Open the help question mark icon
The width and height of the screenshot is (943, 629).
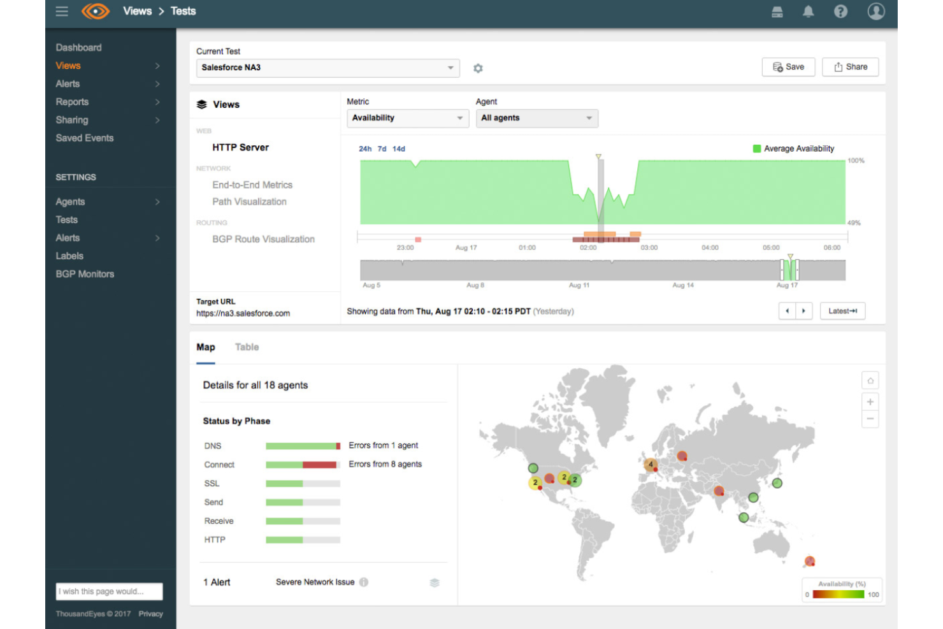click(x=840, y=11)
